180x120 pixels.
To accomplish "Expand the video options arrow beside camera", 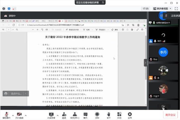I will pyautogui.click(x=26, y=115).
